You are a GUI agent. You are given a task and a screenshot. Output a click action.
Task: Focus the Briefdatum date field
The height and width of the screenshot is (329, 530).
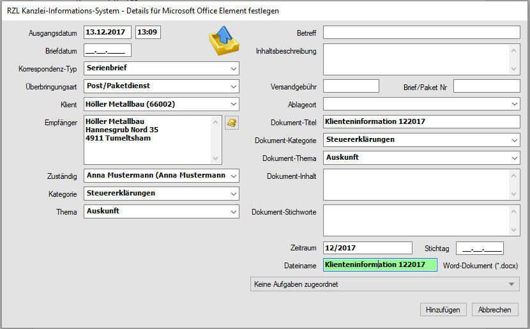coord(107,50)
